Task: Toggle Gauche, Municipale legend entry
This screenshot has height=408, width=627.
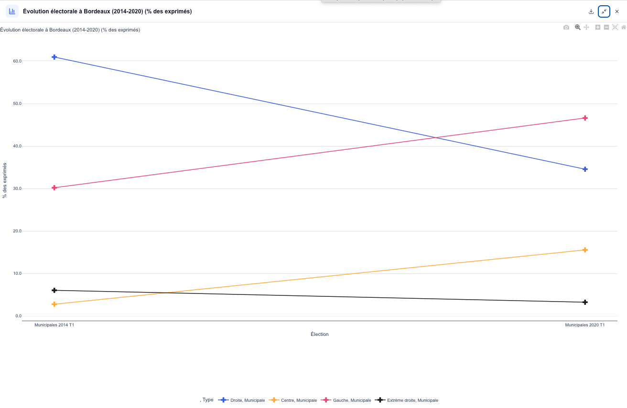Action: (x=346, y=400)
